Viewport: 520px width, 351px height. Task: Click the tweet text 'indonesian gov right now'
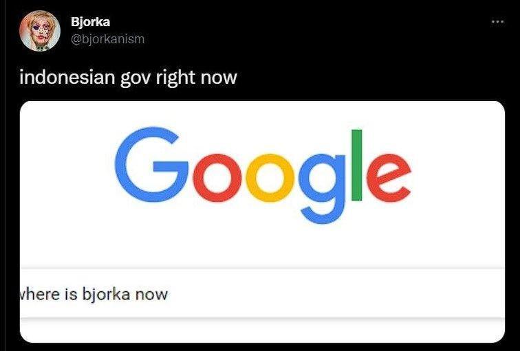pyautogui.click(x=129, y=78)
